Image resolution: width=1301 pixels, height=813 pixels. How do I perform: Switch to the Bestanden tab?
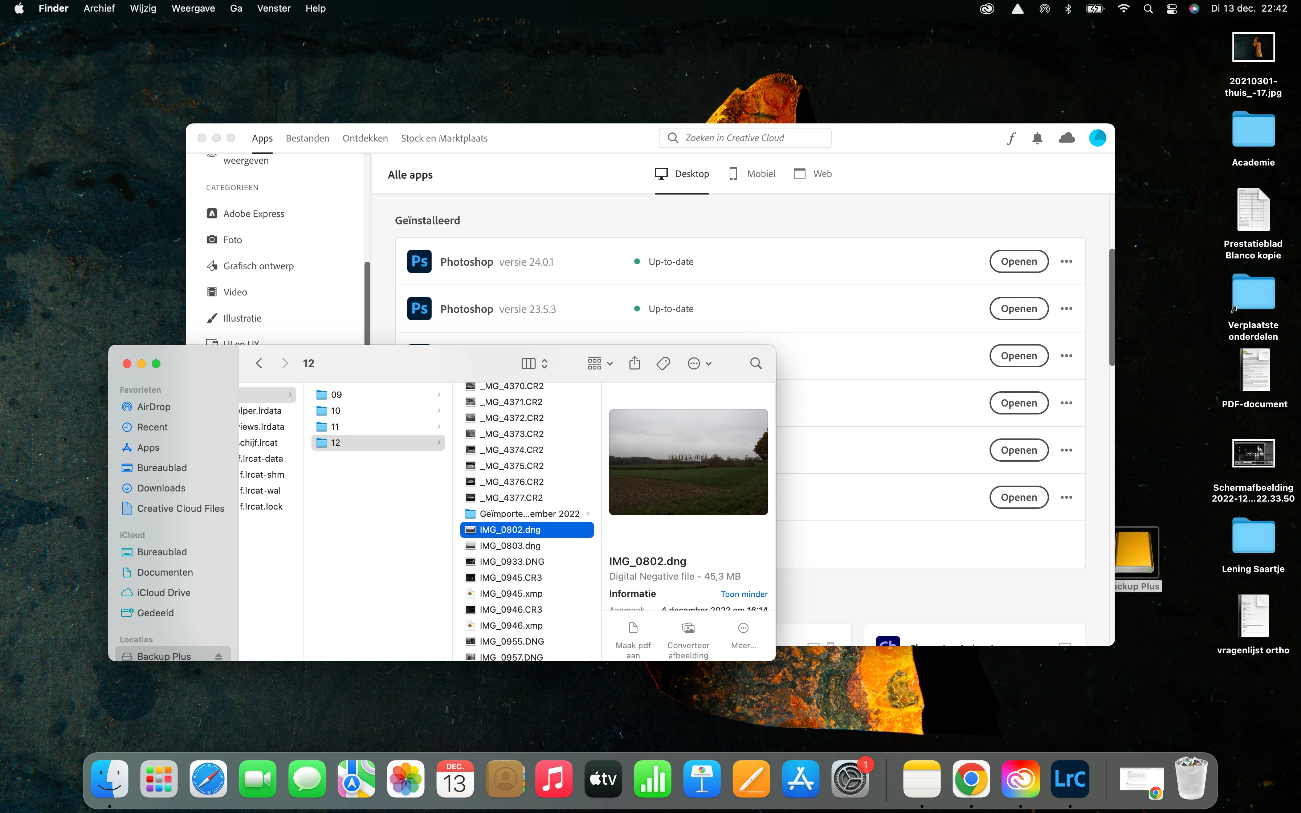coord(307,138)
